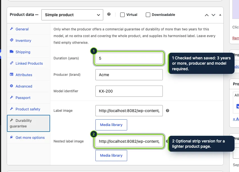
Task: Open the Linked Products tab
Action: (x=28, y=63)
